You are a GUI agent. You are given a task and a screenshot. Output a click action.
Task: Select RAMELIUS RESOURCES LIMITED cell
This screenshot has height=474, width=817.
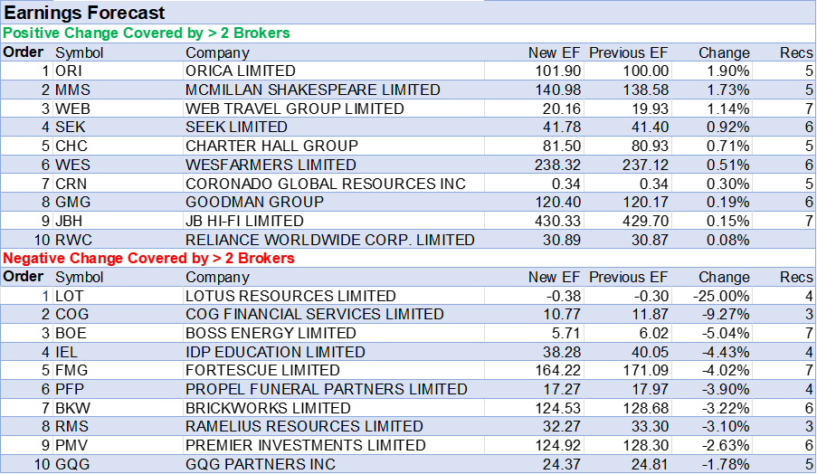[304, 427]
